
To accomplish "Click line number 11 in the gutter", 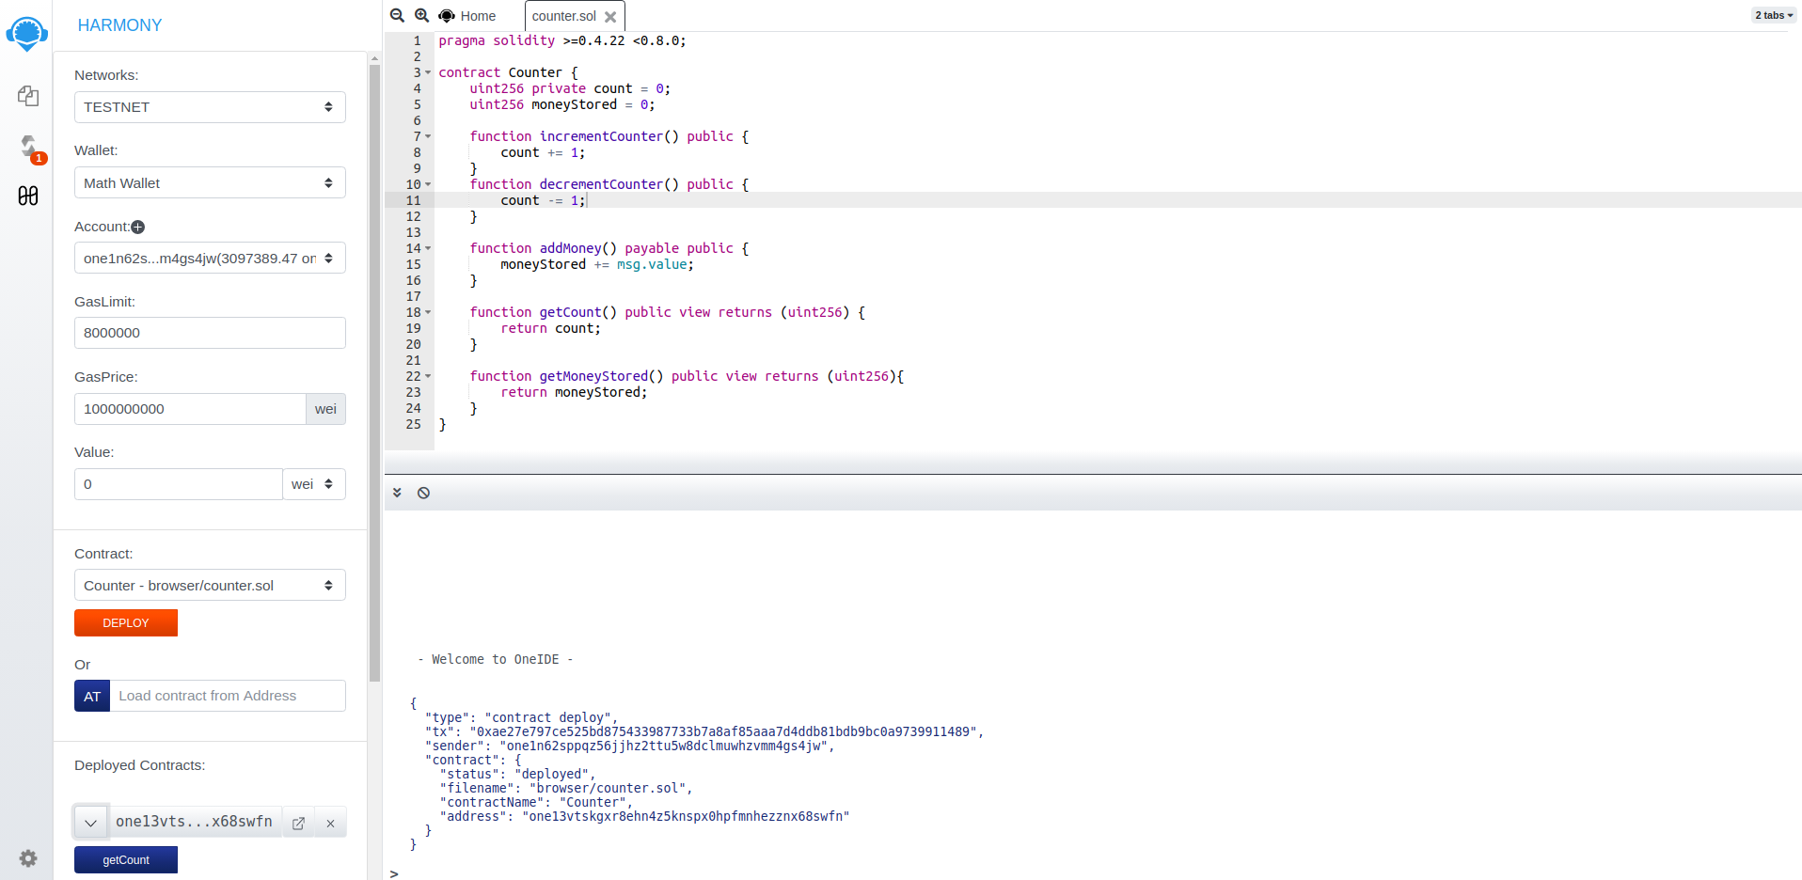I will point(413,200).
